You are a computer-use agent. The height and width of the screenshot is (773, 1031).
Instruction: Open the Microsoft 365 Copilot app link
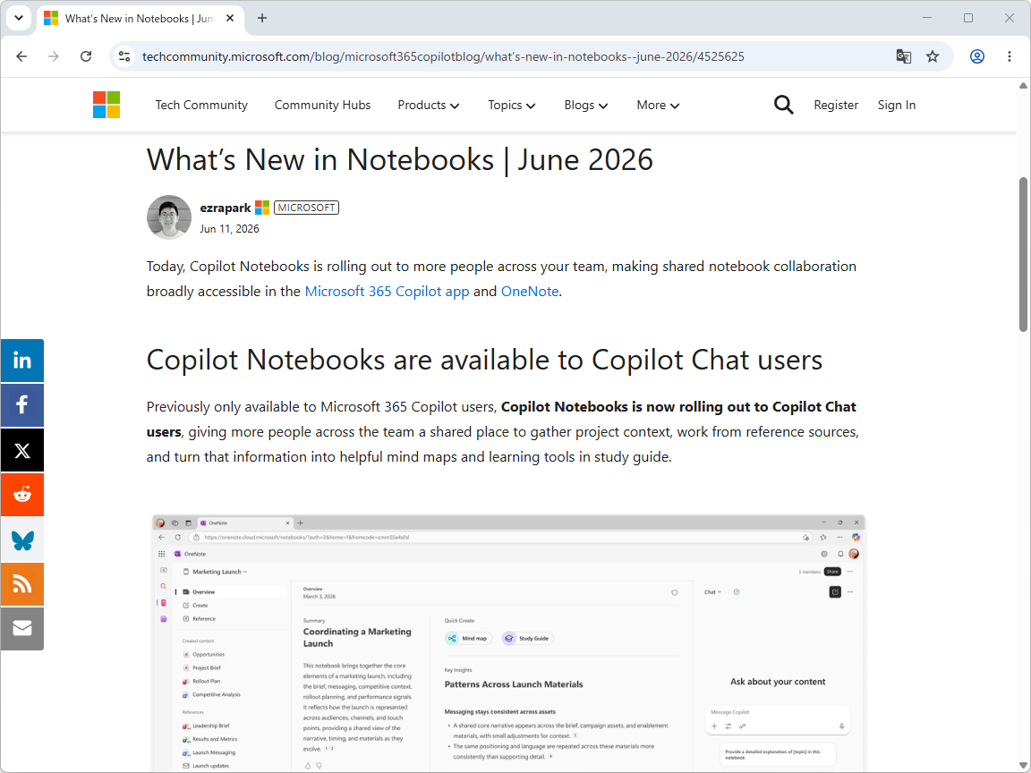point(387,291)
